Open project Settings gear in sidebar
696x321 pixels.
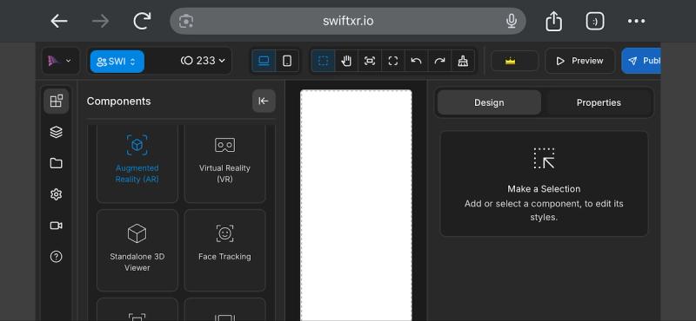(x=56, y=194)
